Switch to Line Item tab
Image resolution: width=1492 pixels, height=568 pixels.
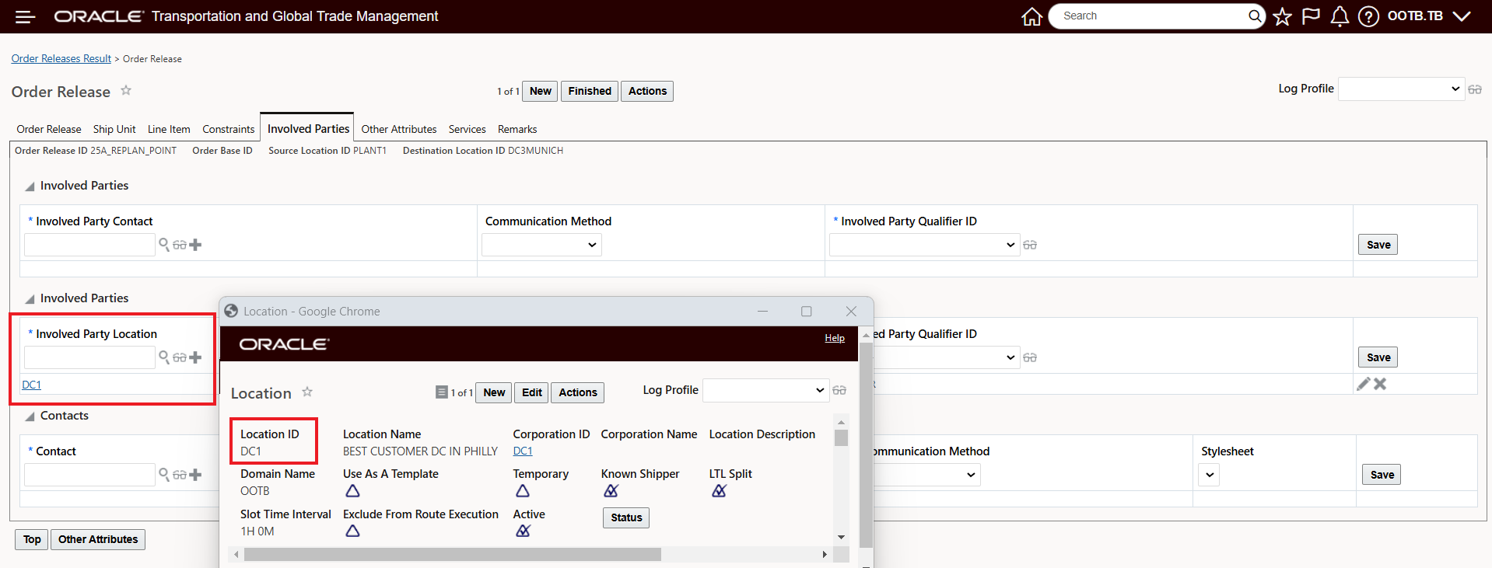(169, 129)
